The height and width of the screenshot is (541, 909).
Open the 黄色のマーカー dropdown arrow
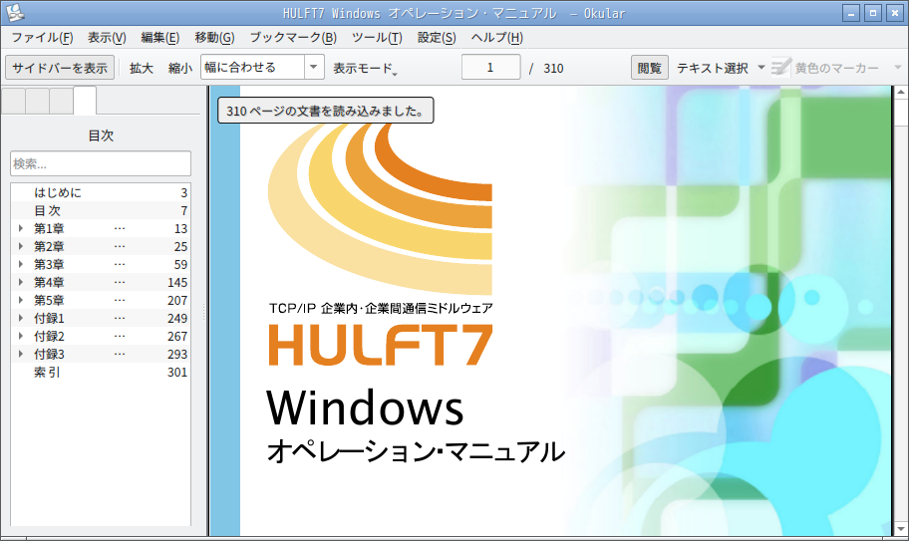(x=897, y=67)
